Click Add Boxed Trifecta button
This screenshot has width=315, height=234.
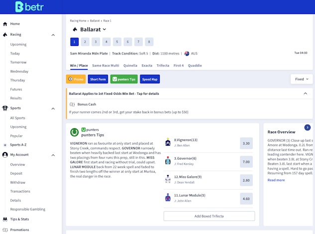click(x=209, y=216)
